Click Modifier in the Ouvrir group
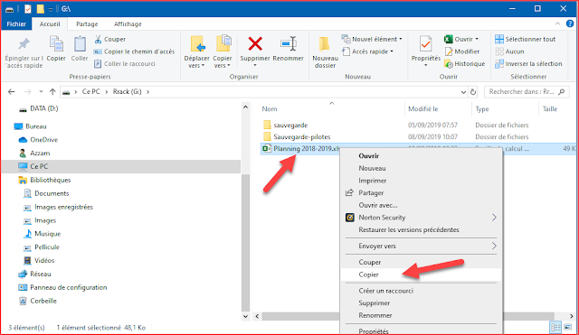The width and height of the screenshot is (579, 335). pos(462,51)
